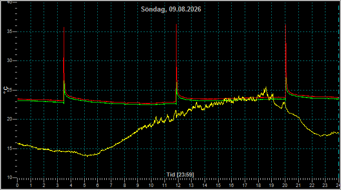
Task: Click the red curve's spike near hour 12
Action: coord(176,24)
